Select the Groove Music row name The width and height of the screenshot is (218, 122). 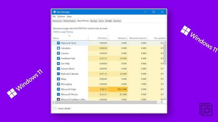click(68, 68)
